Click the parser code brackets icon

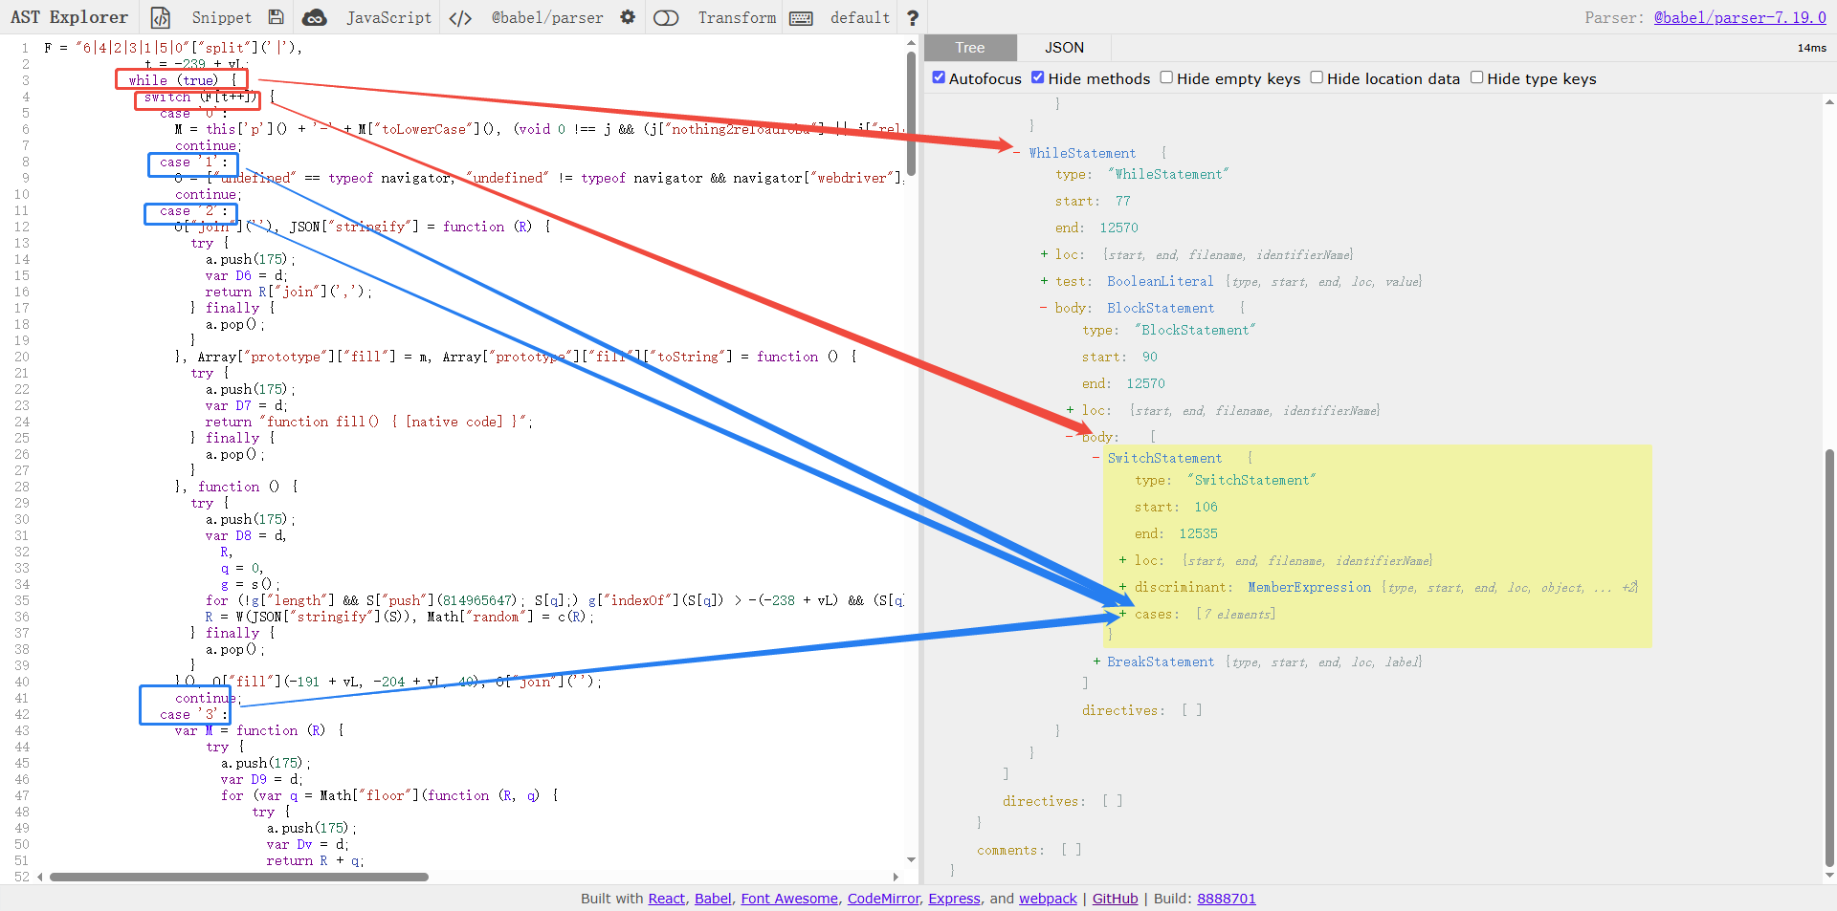460,17
